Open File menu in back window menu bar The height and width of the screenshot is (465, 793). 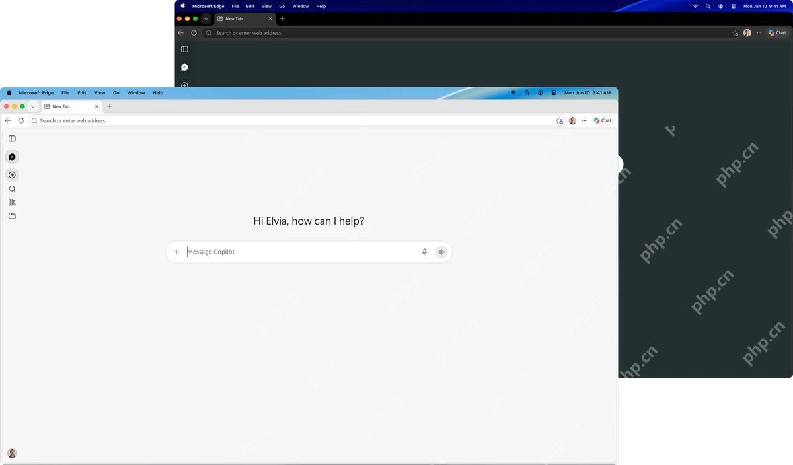click(235, 6)
